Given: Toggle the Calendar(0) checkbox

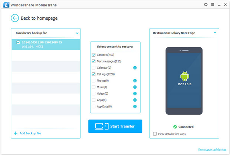Looking at the screenshot, I should tap(93, 68).
